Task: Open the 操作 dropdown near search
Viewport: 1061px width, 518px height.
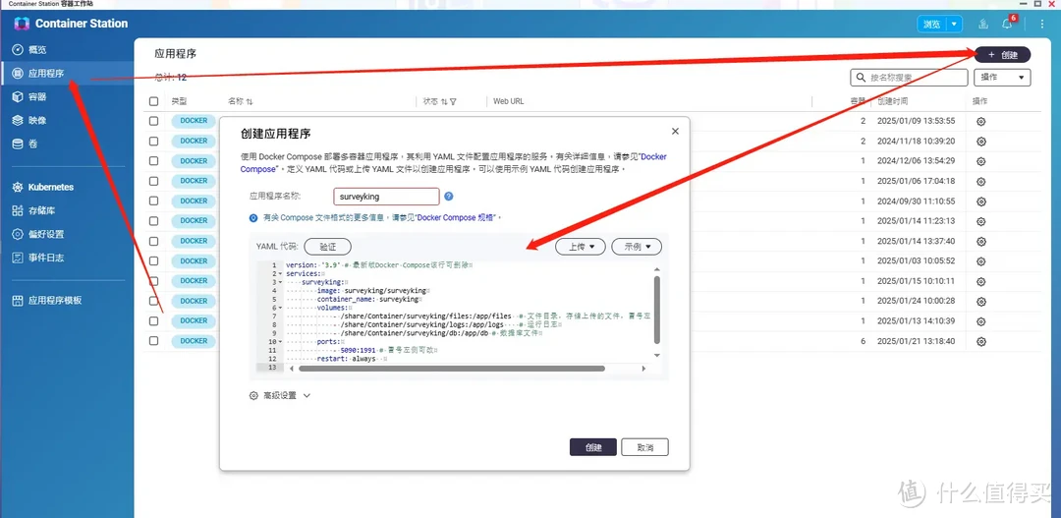Action: (x=1002, y=78)
